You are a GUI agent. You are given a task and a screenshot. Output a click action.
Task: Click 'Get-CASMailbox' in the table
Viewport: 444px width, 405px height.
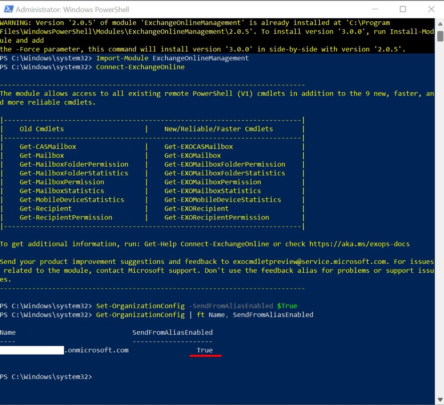[48, 147]
